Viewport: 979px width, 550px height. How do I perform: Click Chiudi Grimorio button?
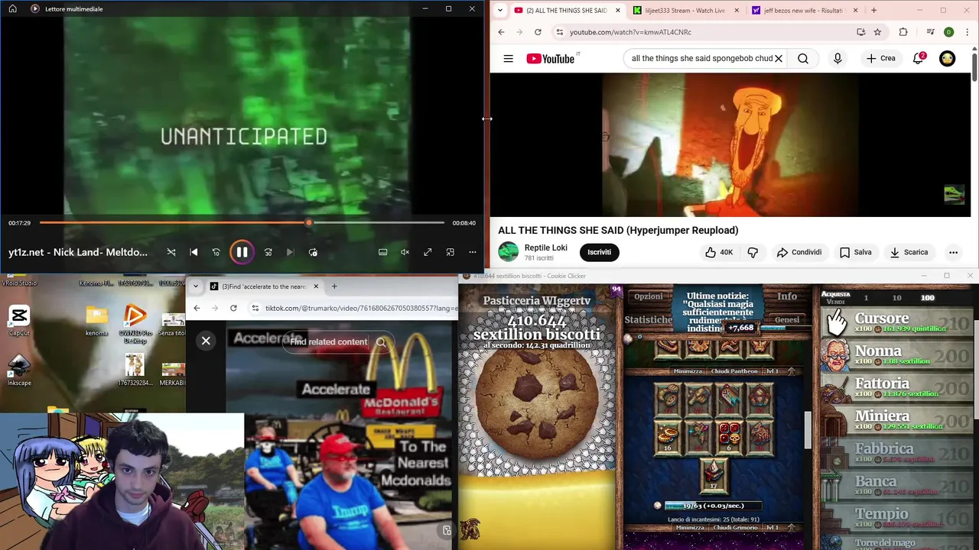(x=734, y=528)
